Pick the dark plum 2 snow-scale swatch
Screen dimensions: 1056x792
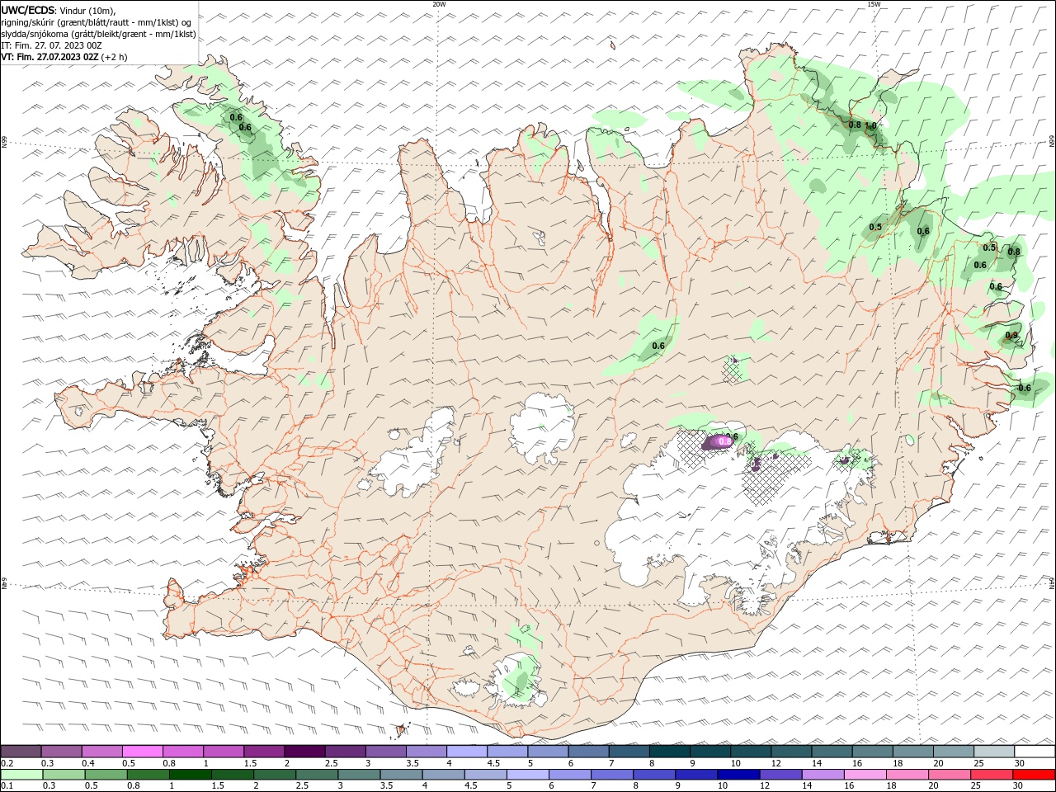click(304, 751)
